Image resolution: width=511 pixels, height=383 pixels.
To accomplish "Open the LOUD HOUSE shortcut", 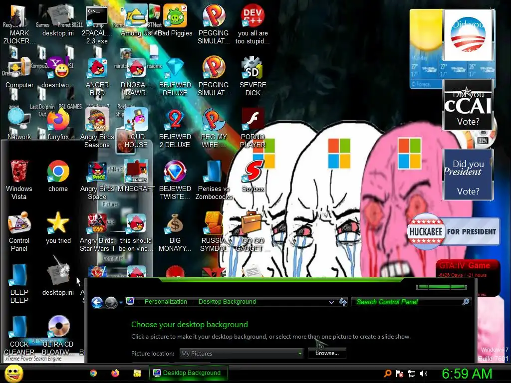I will (x=136, y=128).
